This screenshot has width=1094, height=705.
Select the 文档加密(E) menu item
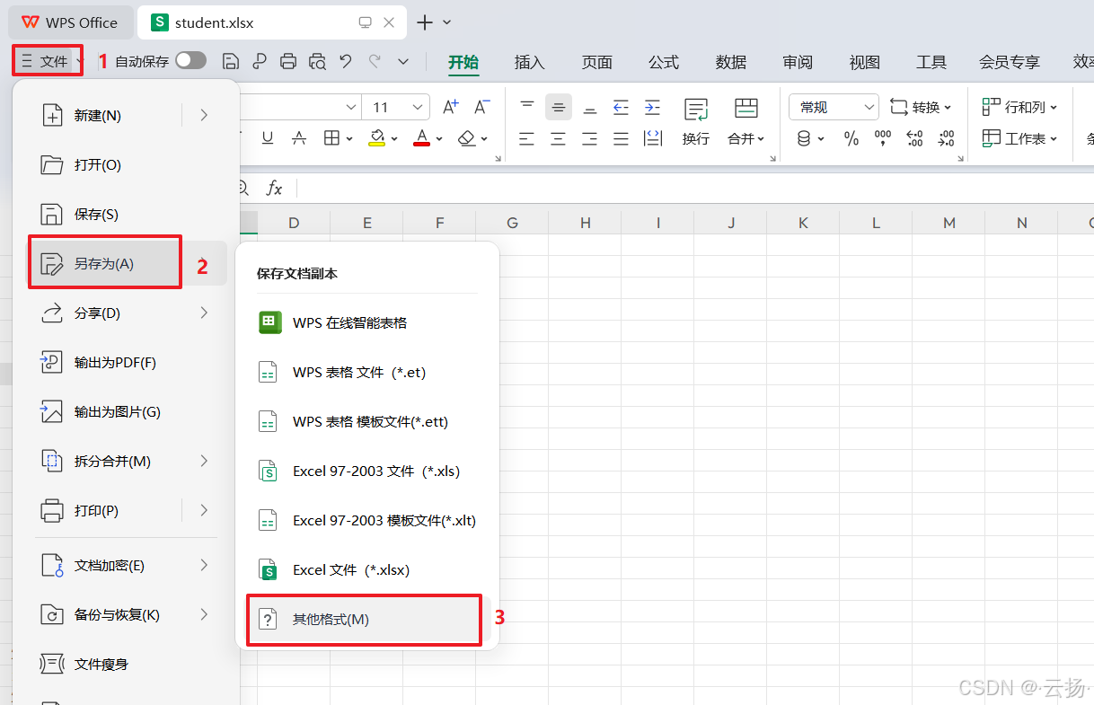[127, 565]
